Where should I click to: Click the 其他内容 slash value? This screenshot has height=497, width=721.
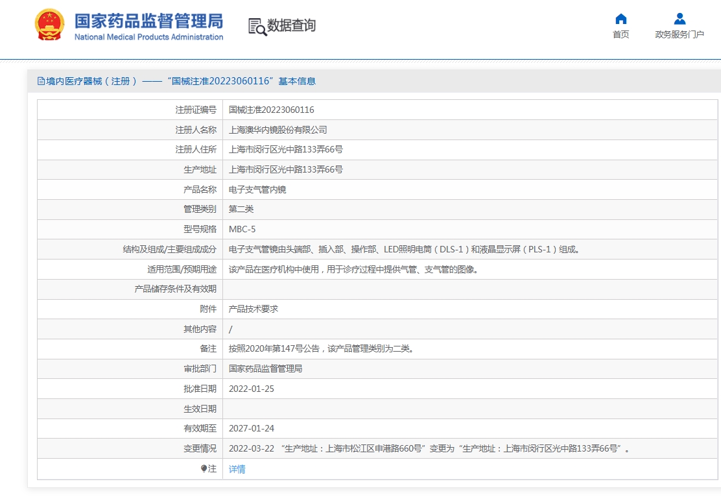230,329
